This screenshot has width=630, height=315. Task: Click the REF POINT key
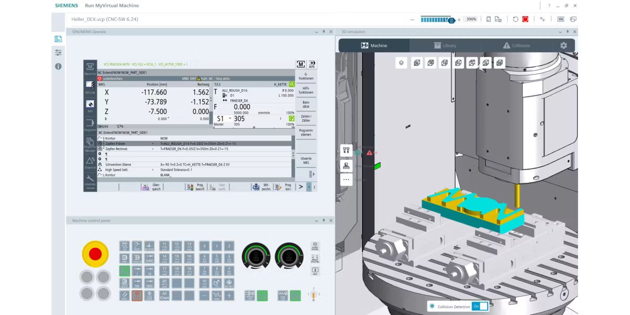pos(149,246)
